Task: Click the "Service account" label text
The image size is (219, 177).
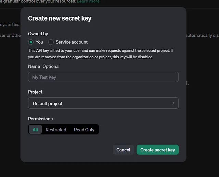Action: point(72,42)
